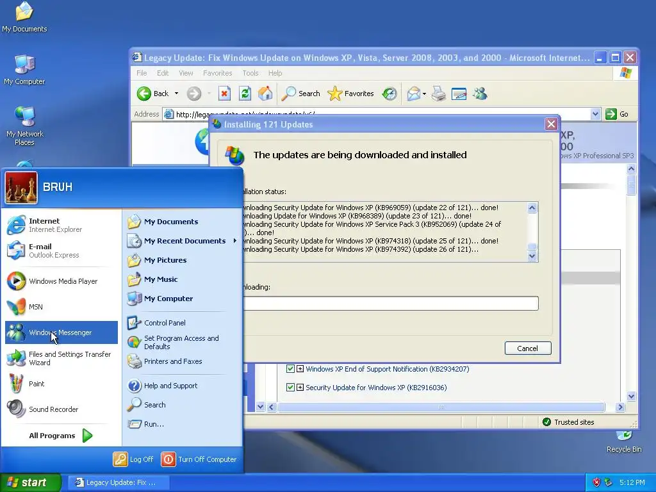This screenshot has height=492, width=656.
Task: Click the Forward arrow icon in IE toolbar
Action: [x=193, y=94]
